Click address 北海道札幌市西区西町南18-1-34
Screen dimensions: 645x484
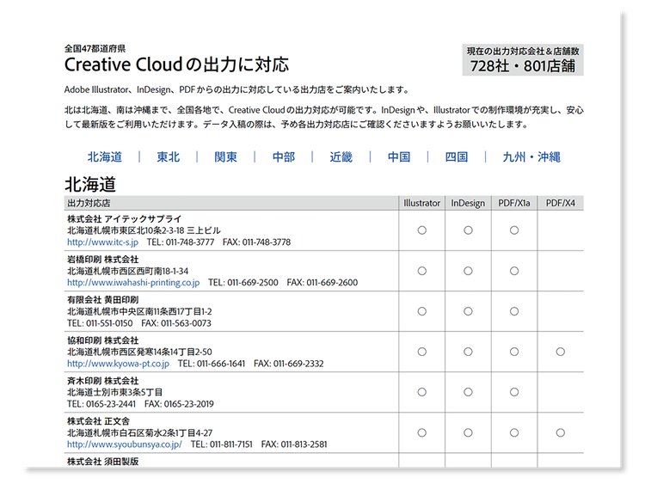point(128,271)
